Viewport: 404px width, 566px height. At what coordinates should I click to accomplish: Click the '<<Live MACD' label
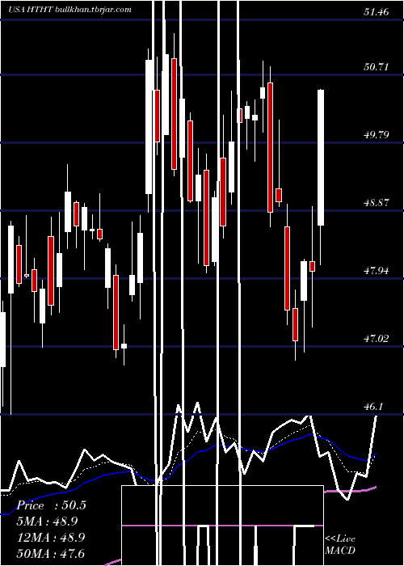click(340, 544)
